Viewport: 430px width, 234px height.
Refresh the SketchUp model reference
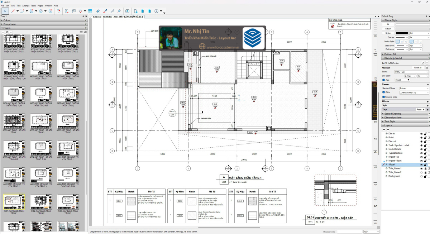(423, 63)
